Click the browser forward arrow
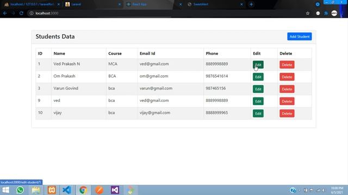The image size is (348, 195). [x=13, y=13]
